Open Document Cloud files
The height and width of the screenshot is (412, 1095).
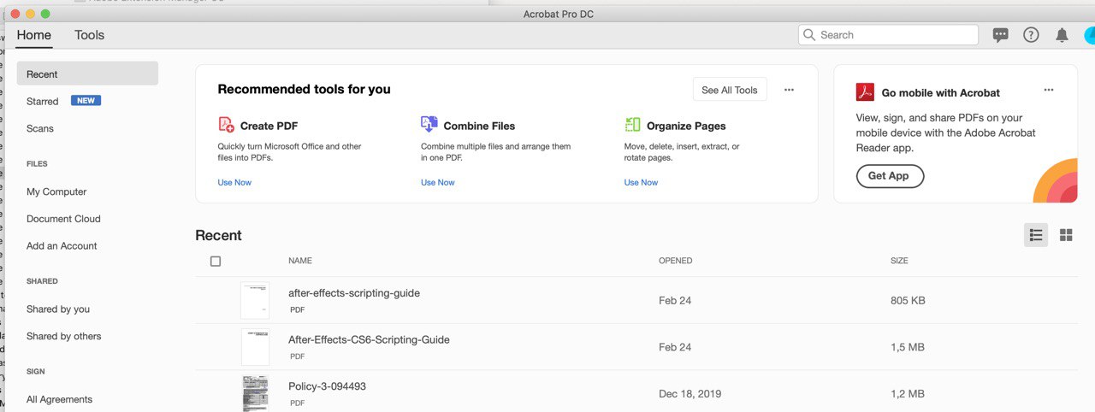tap(63, 219)
